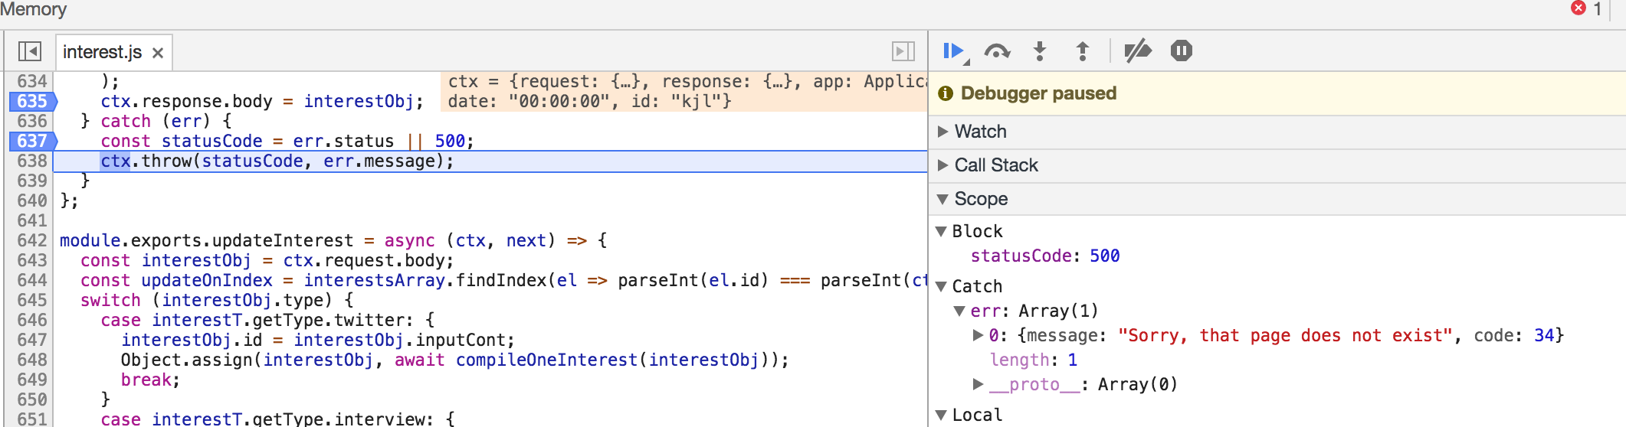Image resolution: width=1626 pixels, height=427 pixels.
Task: Click the Debugger paused banner
Action: (x=1277, y=93)
